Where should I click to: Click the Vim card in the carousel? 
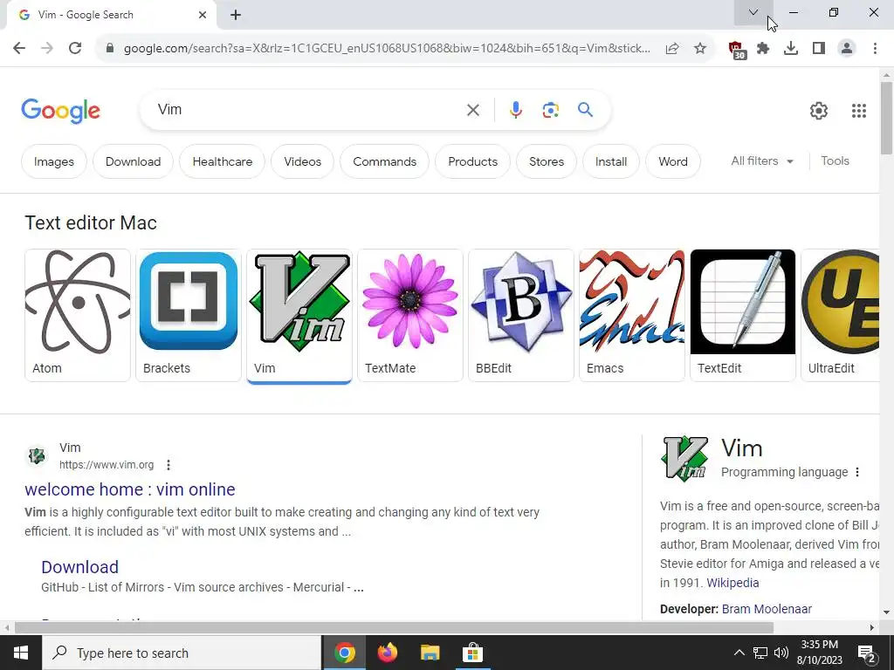[x=299, y=315]
